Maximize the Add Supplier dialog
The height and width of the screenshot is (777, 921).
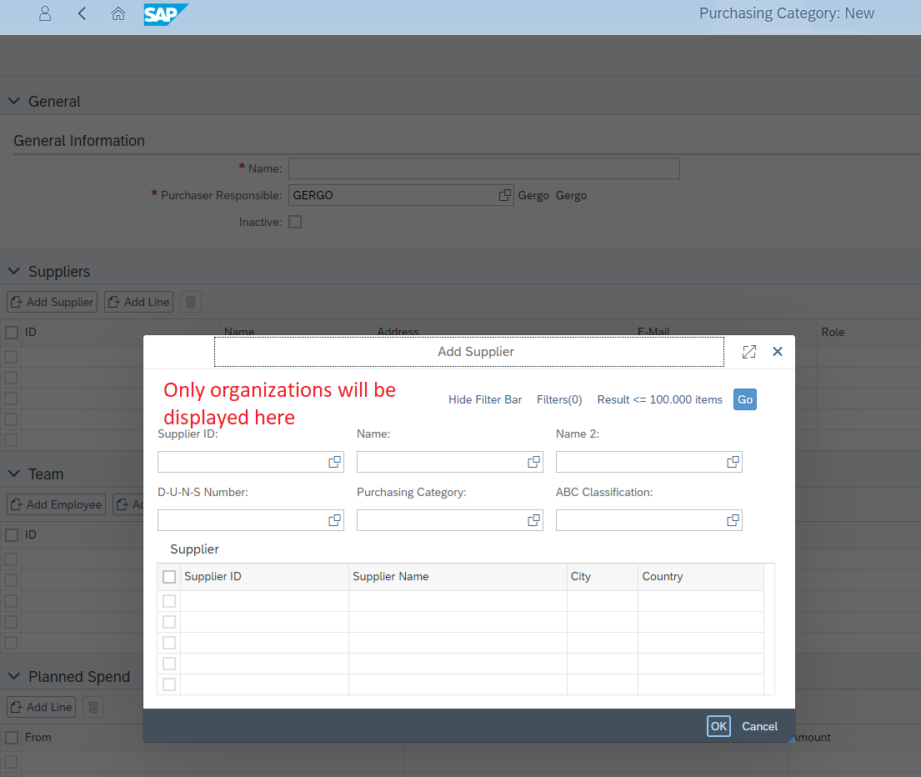tap(749, 352)
